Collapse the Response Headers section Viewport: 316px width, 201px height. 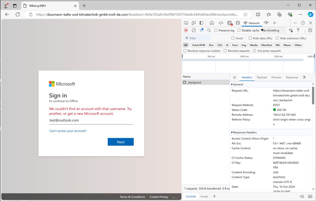point(232,132)
